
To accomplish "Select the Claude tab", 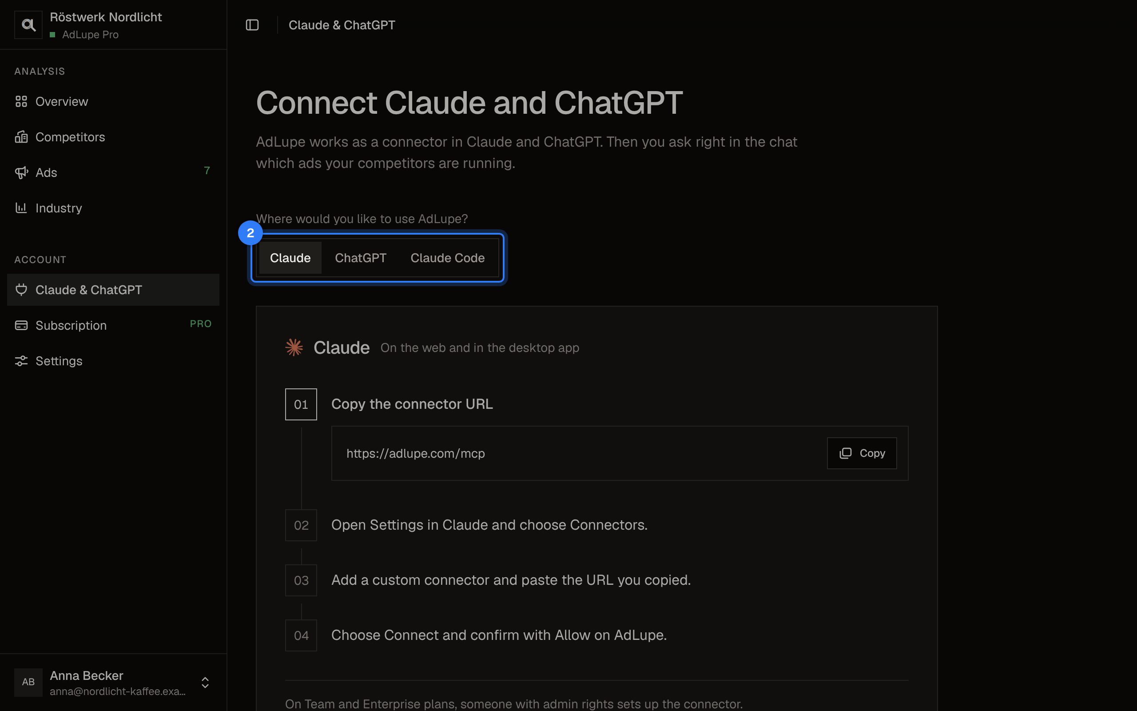I will coord(290,258).
